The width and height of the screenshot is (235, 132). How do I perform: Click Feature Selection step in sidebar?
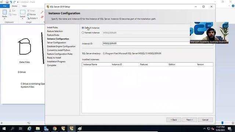[x=55, y=31]
